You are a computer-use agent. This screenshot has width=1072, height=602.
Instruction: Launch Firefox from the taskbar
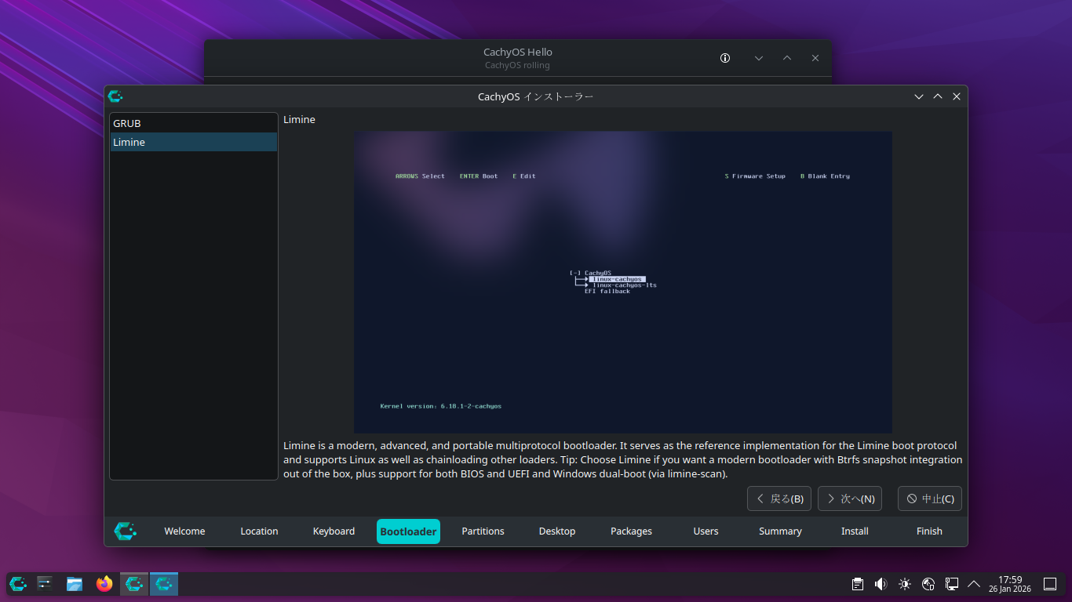104,583
